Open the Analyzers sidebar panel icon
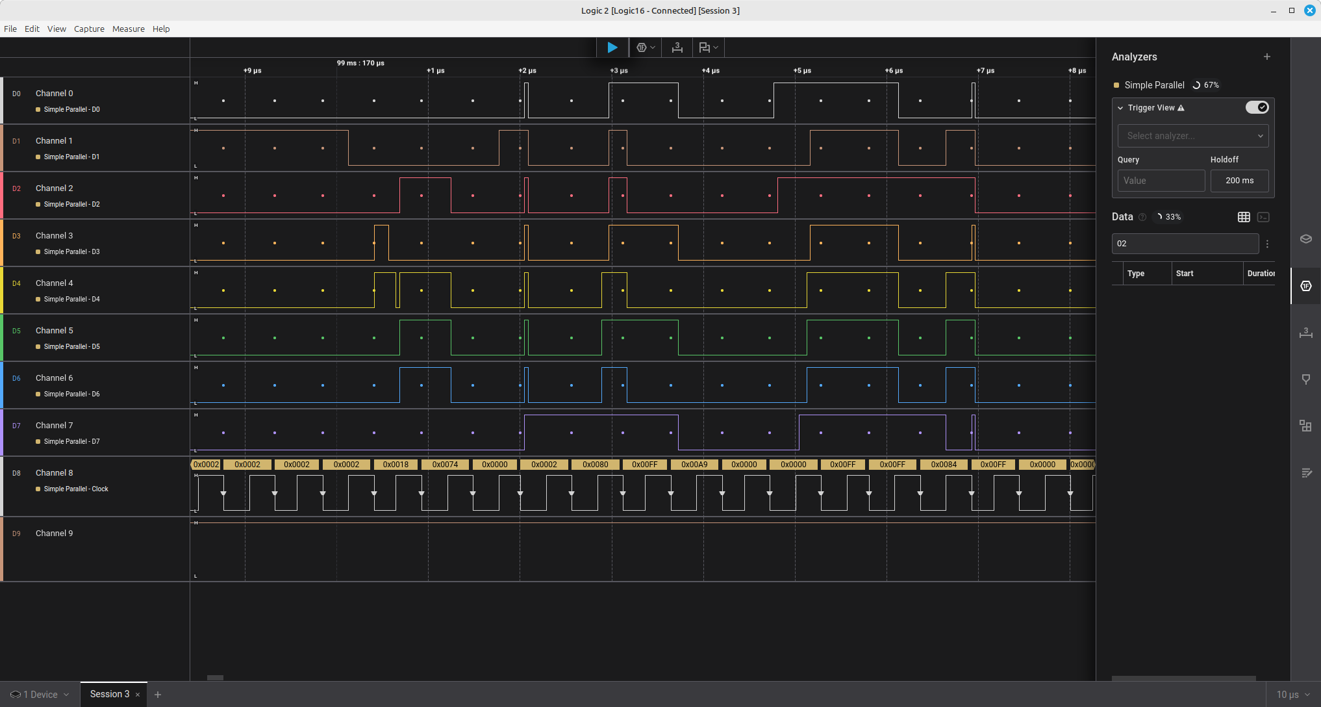This screenshot has width=1321, height=707. point(1305,286)
